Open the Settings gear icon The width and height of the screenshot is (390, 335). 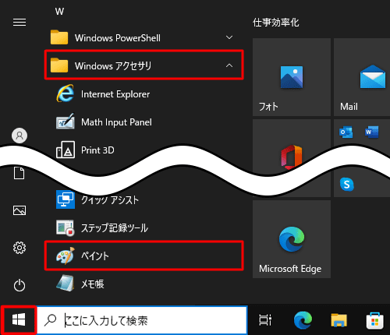pos(19,248)
